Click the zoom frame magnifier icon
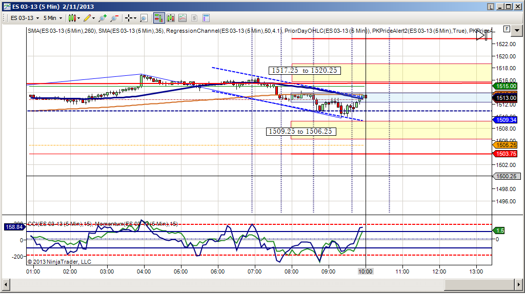This screenshot has width=525, height=294. point(144,18)
